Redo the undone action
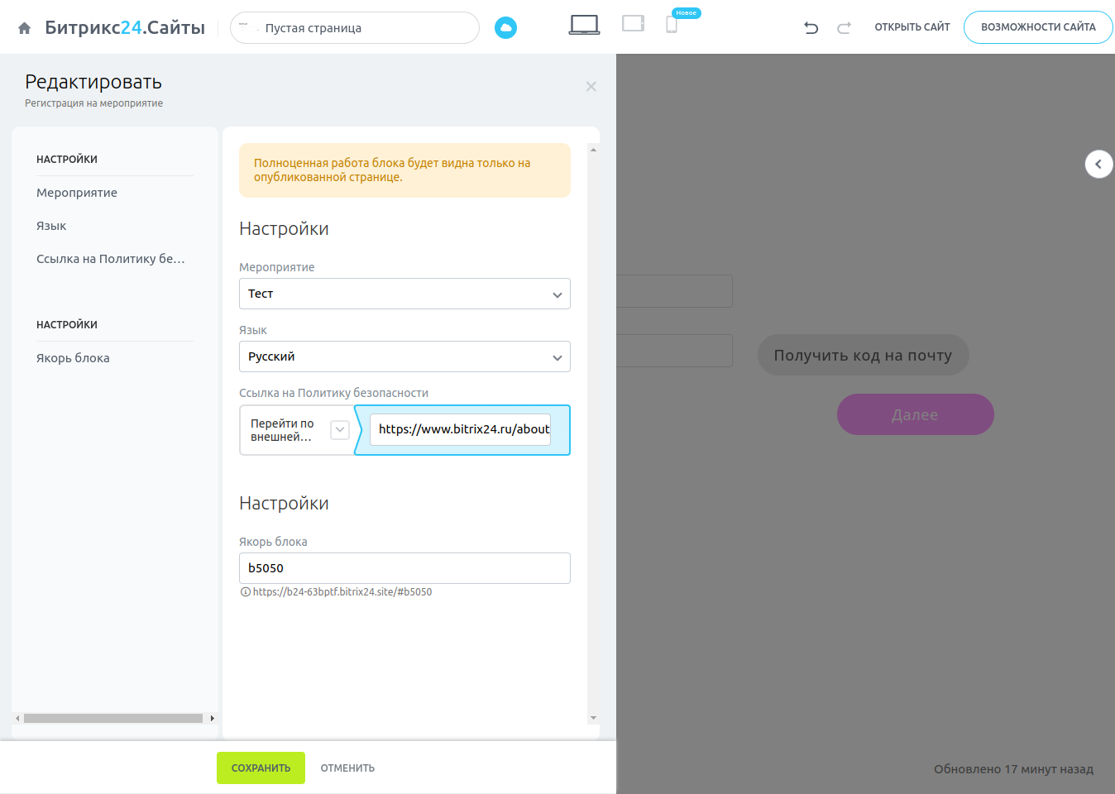The height and width of the screenshot is (794, 1115). click(x=844, y=28)
